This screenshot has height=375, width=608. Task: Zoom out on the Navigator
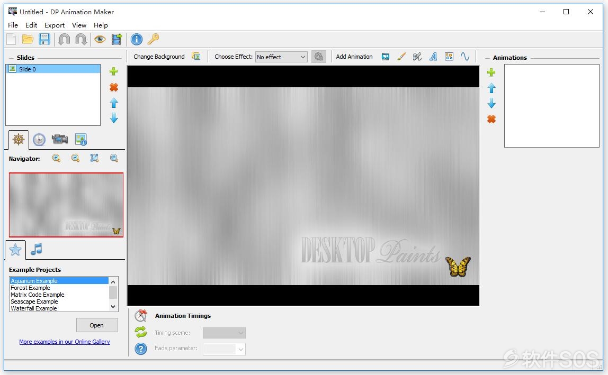(x=76, y=158)
